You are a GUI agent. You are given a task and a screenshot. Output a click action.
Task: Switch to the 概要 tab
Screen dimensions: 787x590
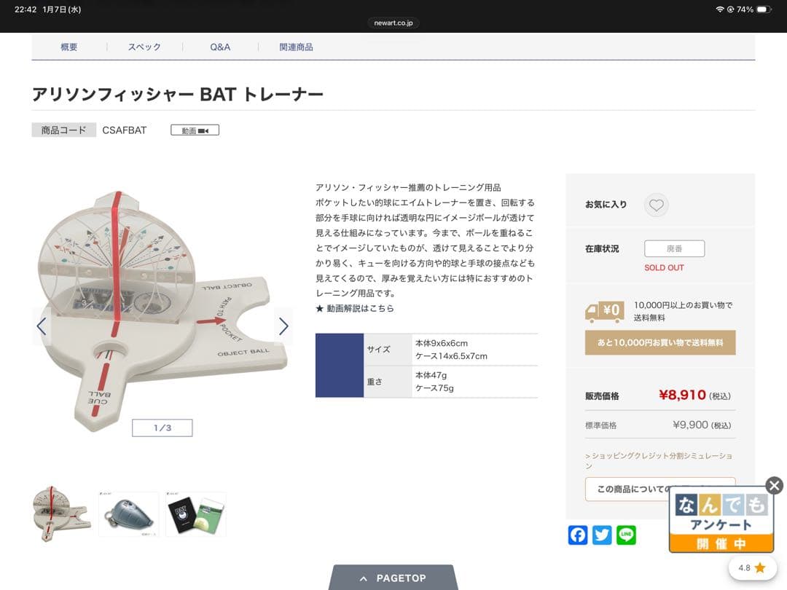68,47
